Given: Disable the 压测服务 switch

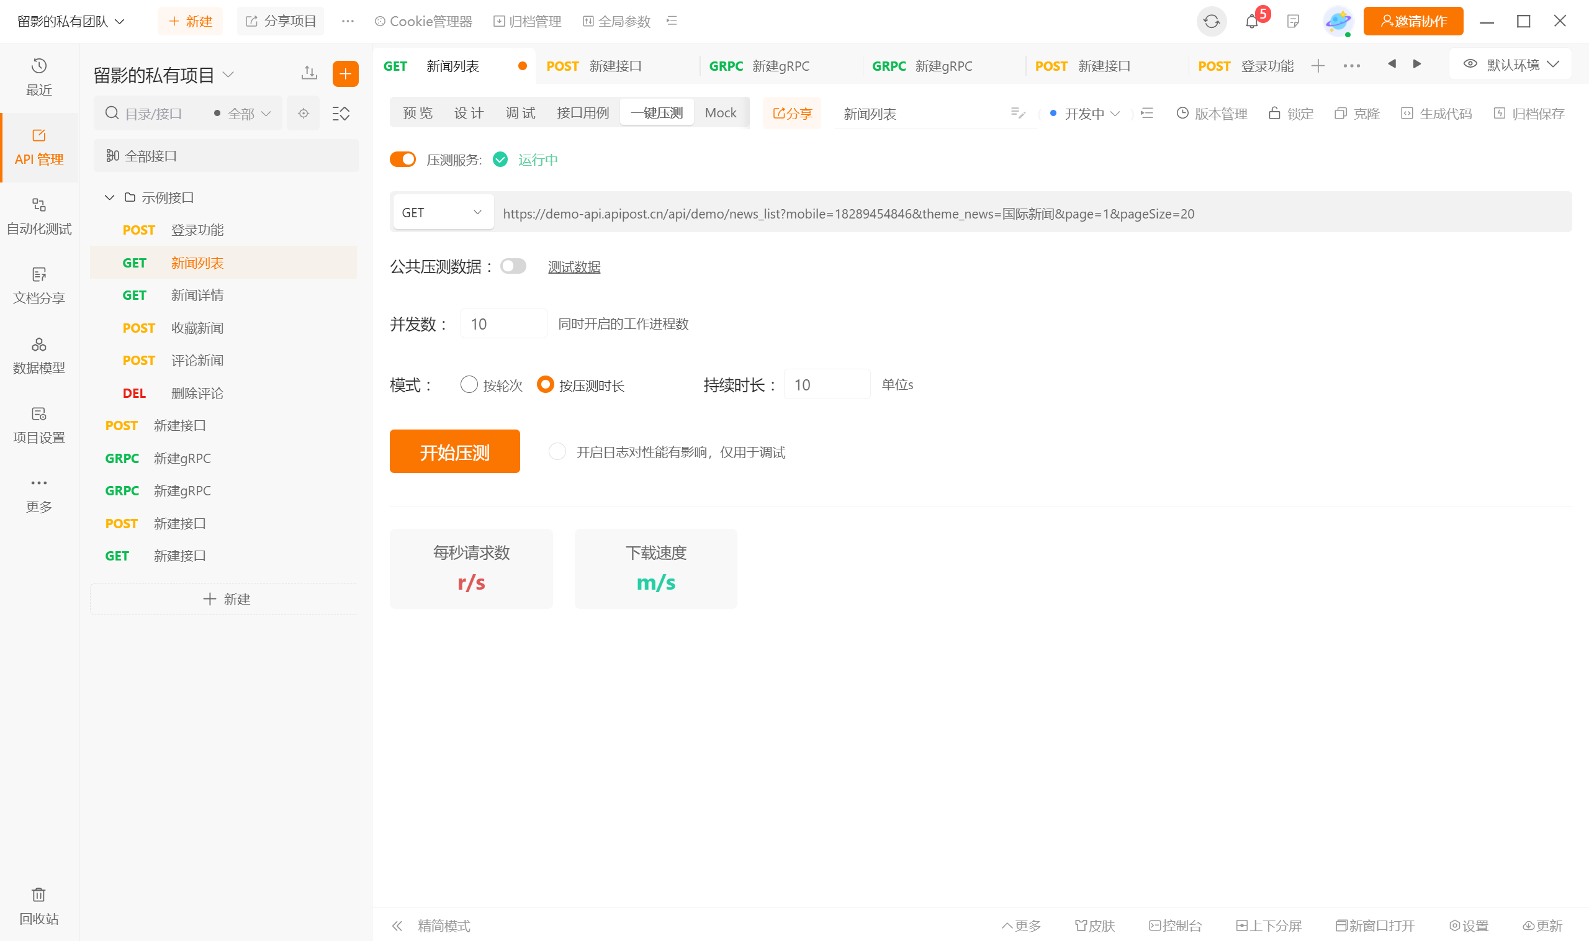Looking at the screenshot, I should point(403,159).
